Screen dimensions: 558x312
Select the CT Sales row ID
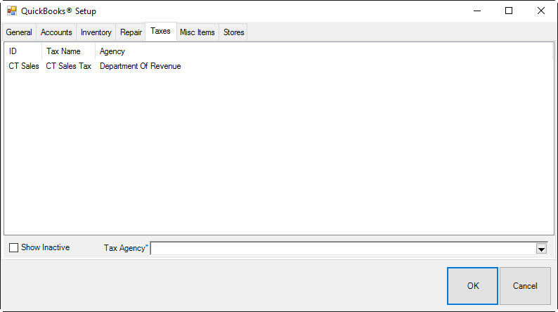[24, 67]
